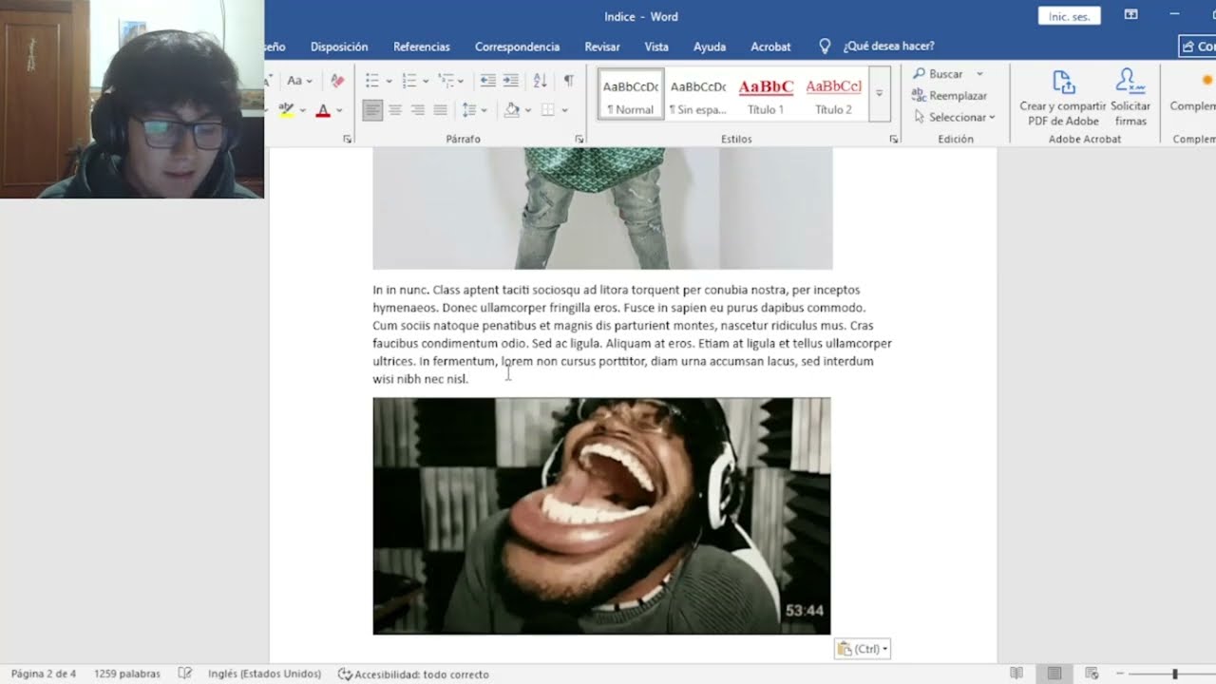
Task: Open the shading color dropdown arrow
Action: click(527, 110)
